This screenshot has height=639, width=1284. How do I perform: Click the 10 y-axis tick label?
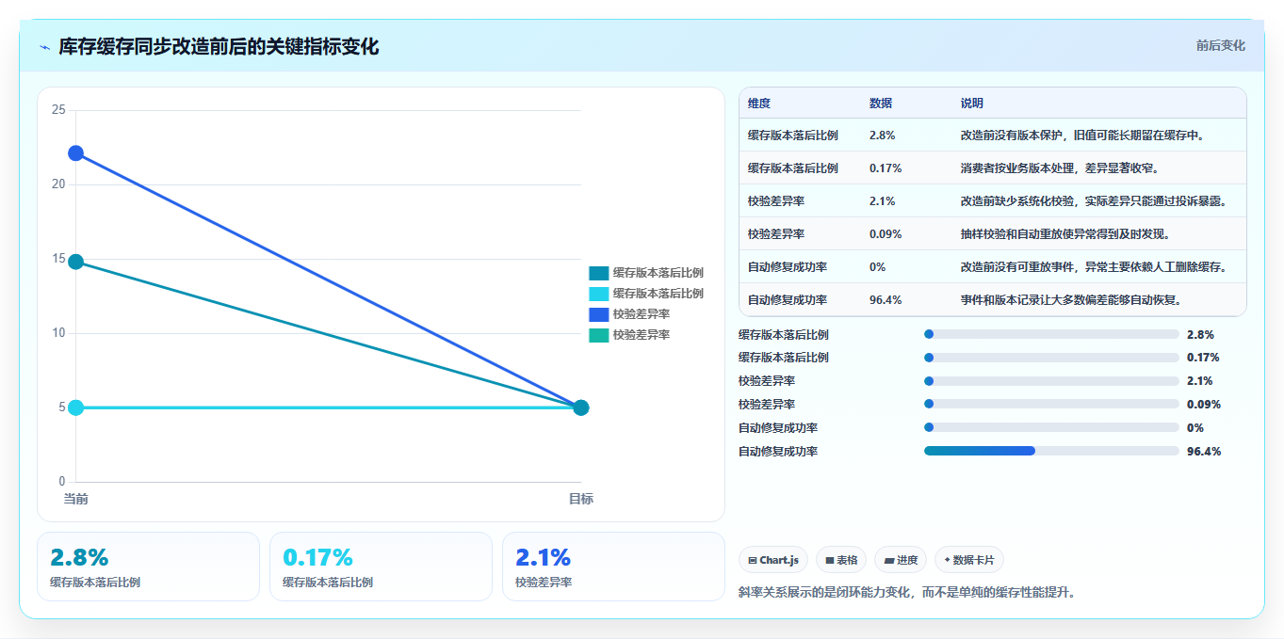58,333
